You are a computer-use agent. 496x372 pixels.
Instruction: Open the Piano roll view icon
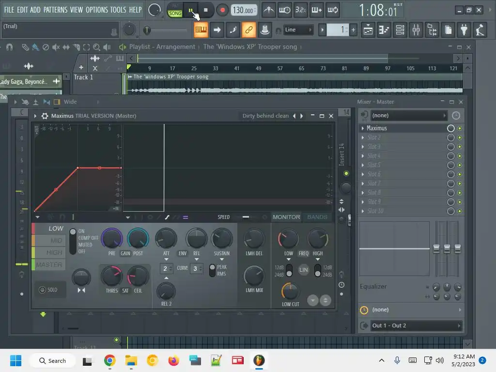(x=384, y=30)
